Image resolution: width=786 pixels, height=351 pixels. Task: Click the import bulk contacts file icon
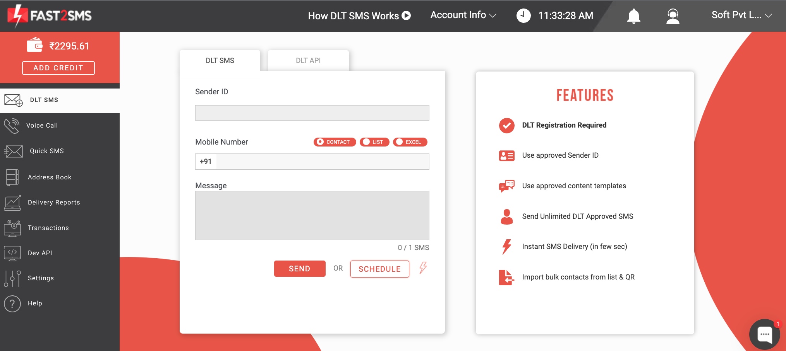point(507,277)
